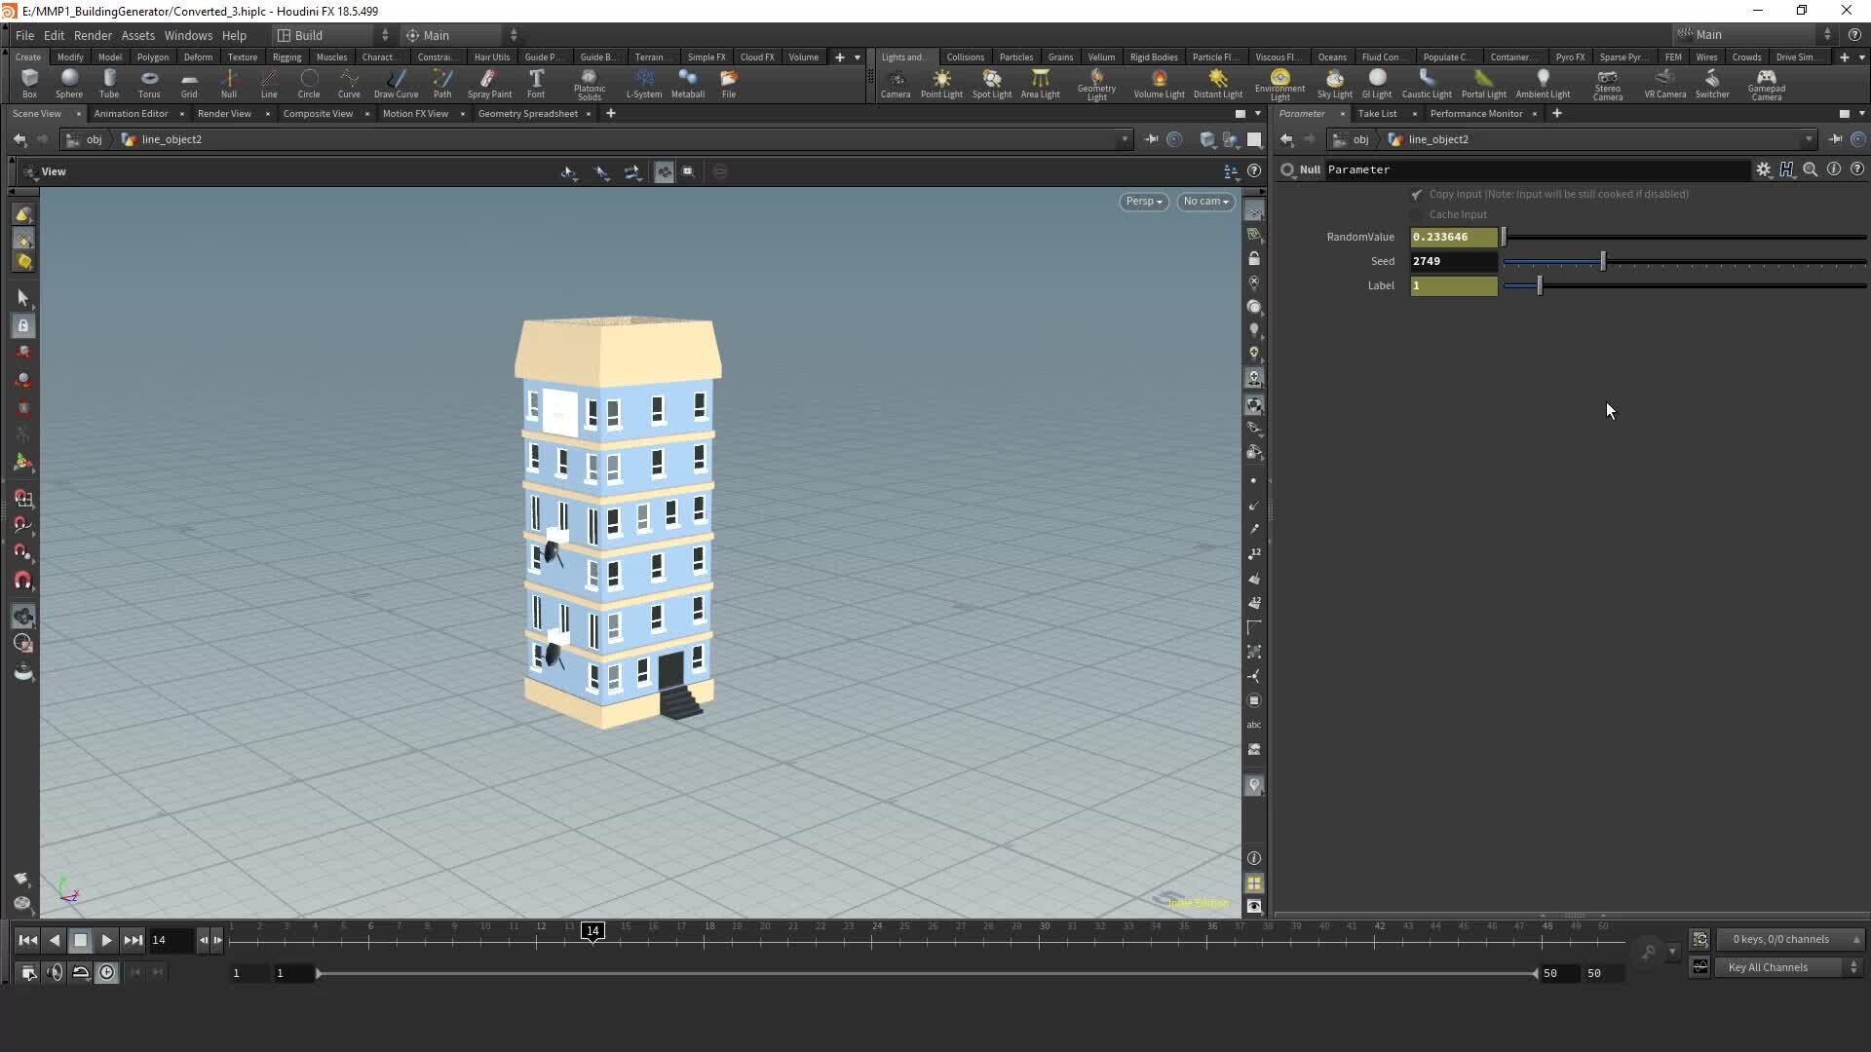Open the Key All Channels dropdown arrow
This screenshot has height=1052, width=1871.
1855,966
